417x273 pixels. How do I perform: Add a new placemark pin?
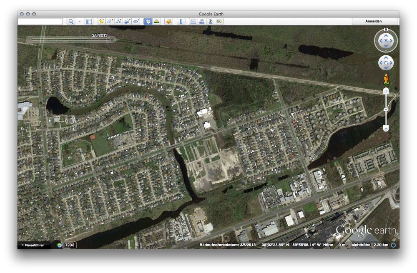101,21
